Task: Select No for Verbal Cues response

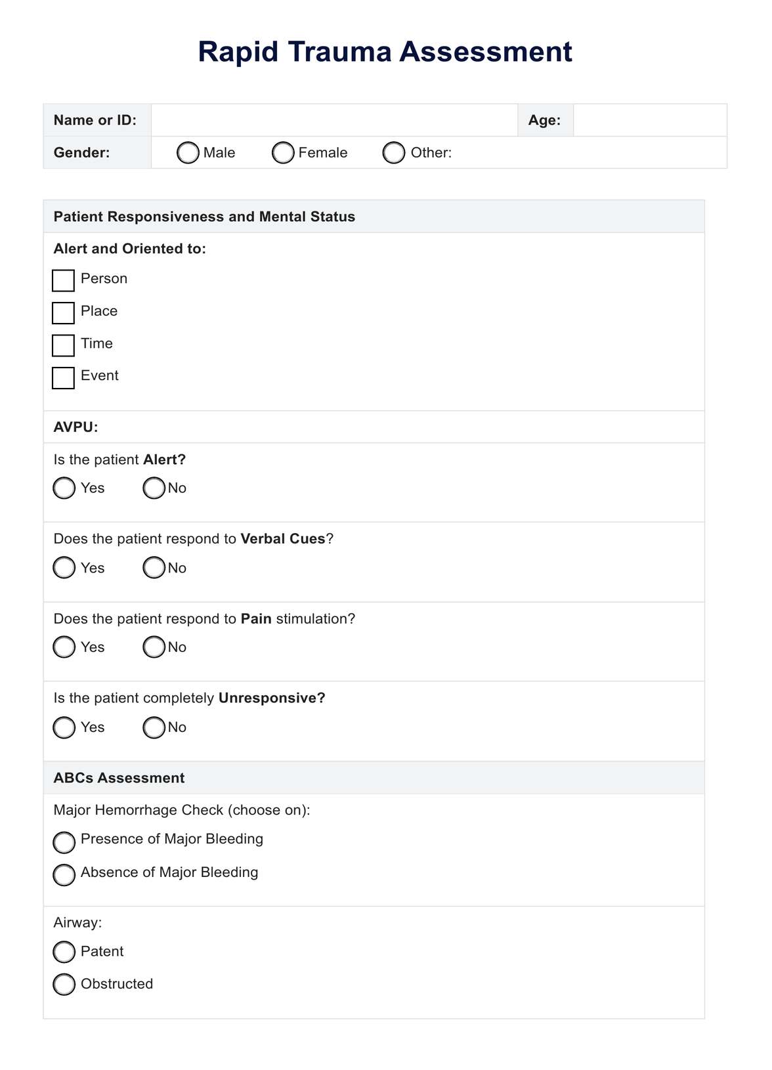Action: click(x=154, y=568)
